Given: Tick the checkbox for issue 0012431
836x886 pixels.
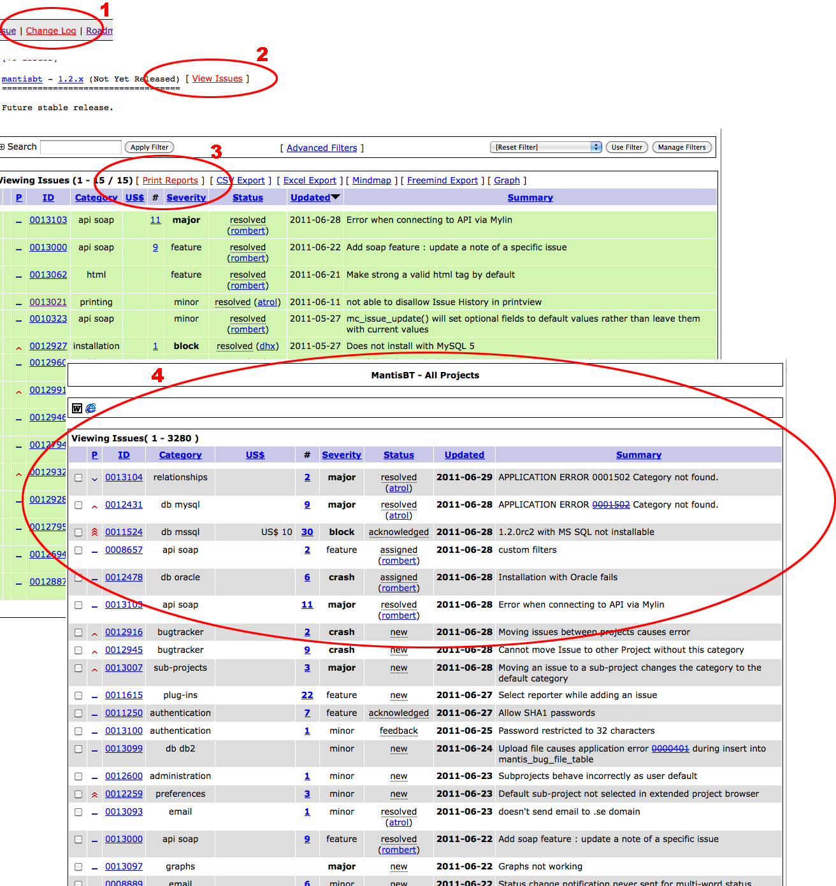Looking at the screenshot, I should 78,505.
